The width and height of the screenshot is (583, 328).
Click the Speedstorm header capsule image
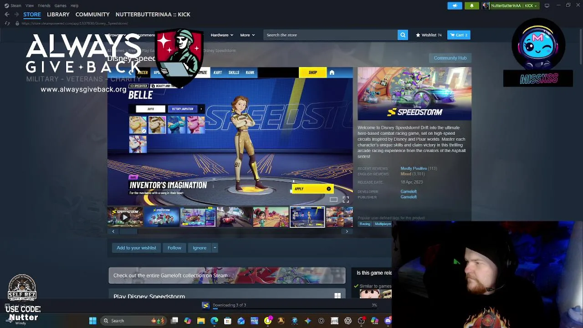point(414,94)
